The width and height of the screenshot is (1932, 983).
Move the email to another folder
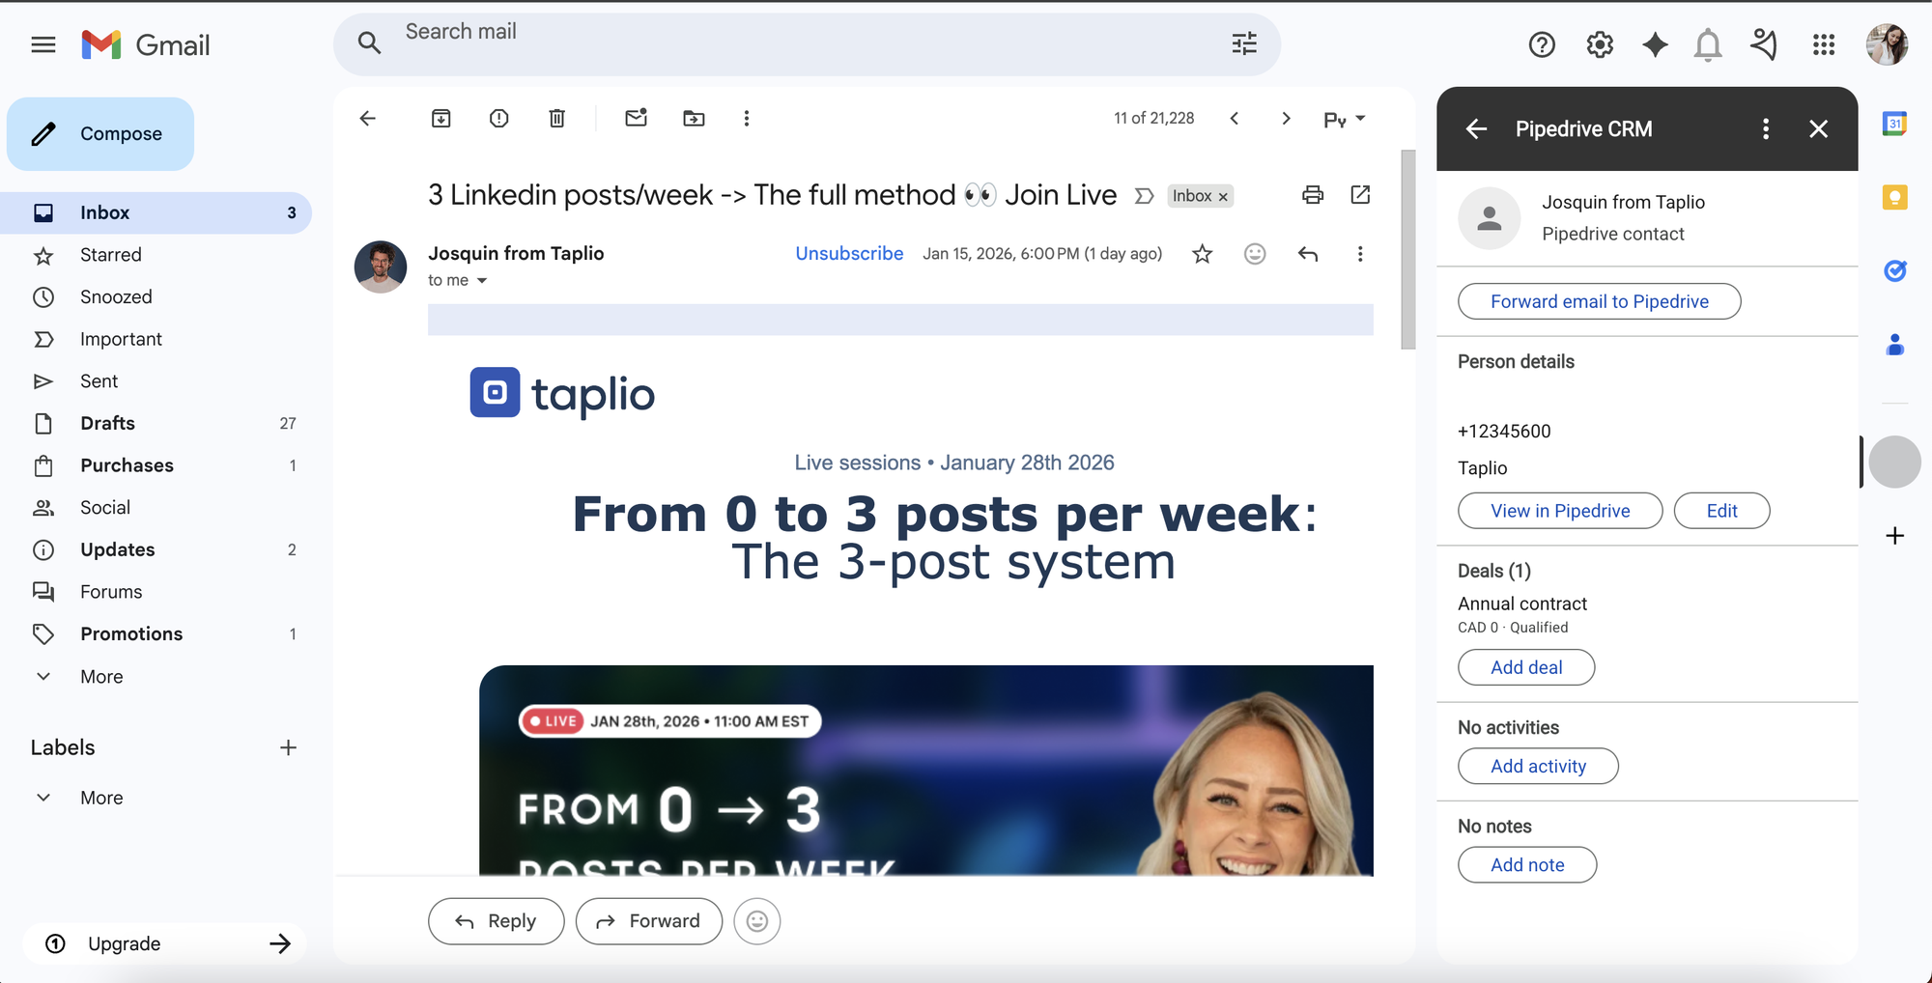pyautogui.click(x=694, y=118)
